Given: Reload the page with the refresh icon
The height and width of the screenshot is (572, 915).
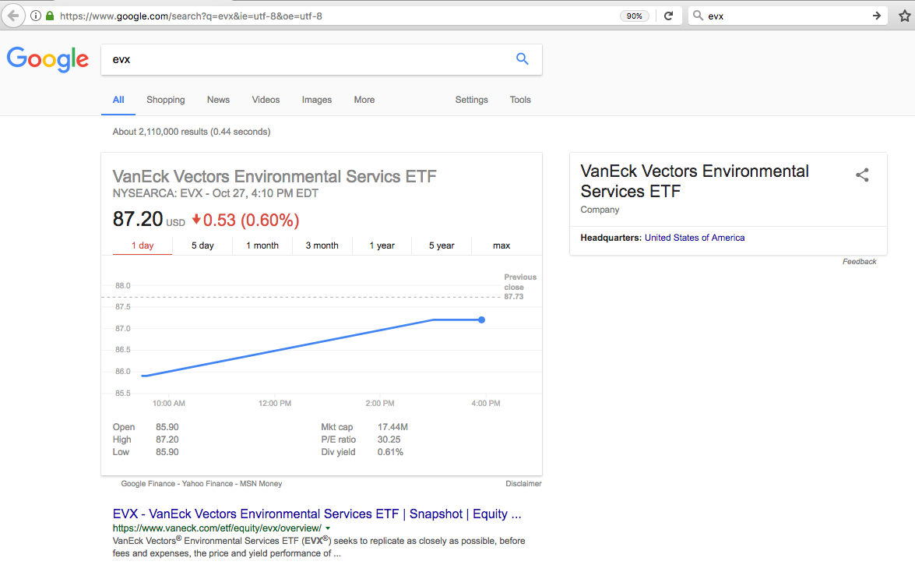Looking at the screenshot, I should pos(668,16).
